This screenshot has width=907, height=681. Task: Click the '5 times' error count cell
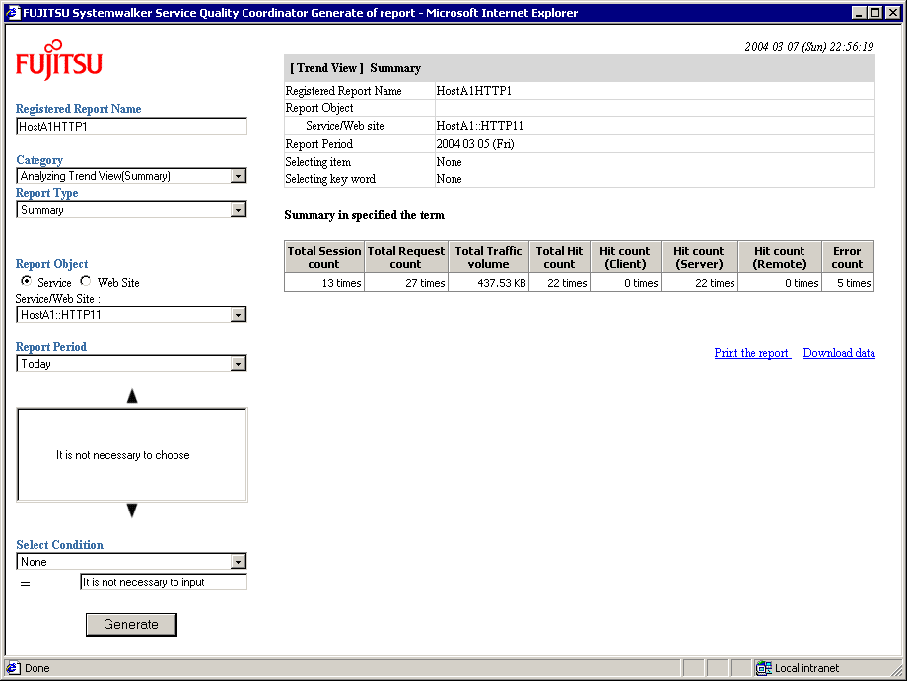coord(848,282)
